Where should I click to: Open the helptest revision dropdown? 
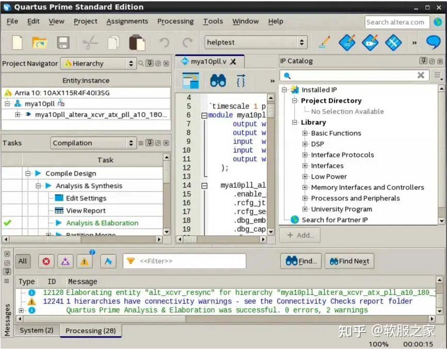(x=256, y=42)
